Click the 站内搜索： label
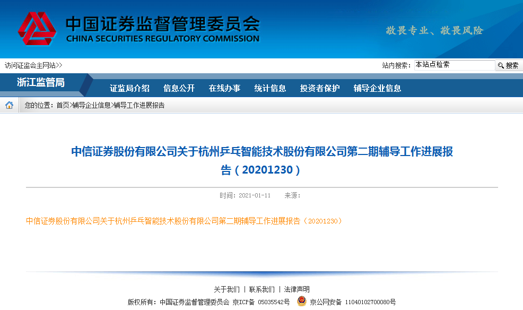This screenshot has width=523, height=310. pos(396,65)
